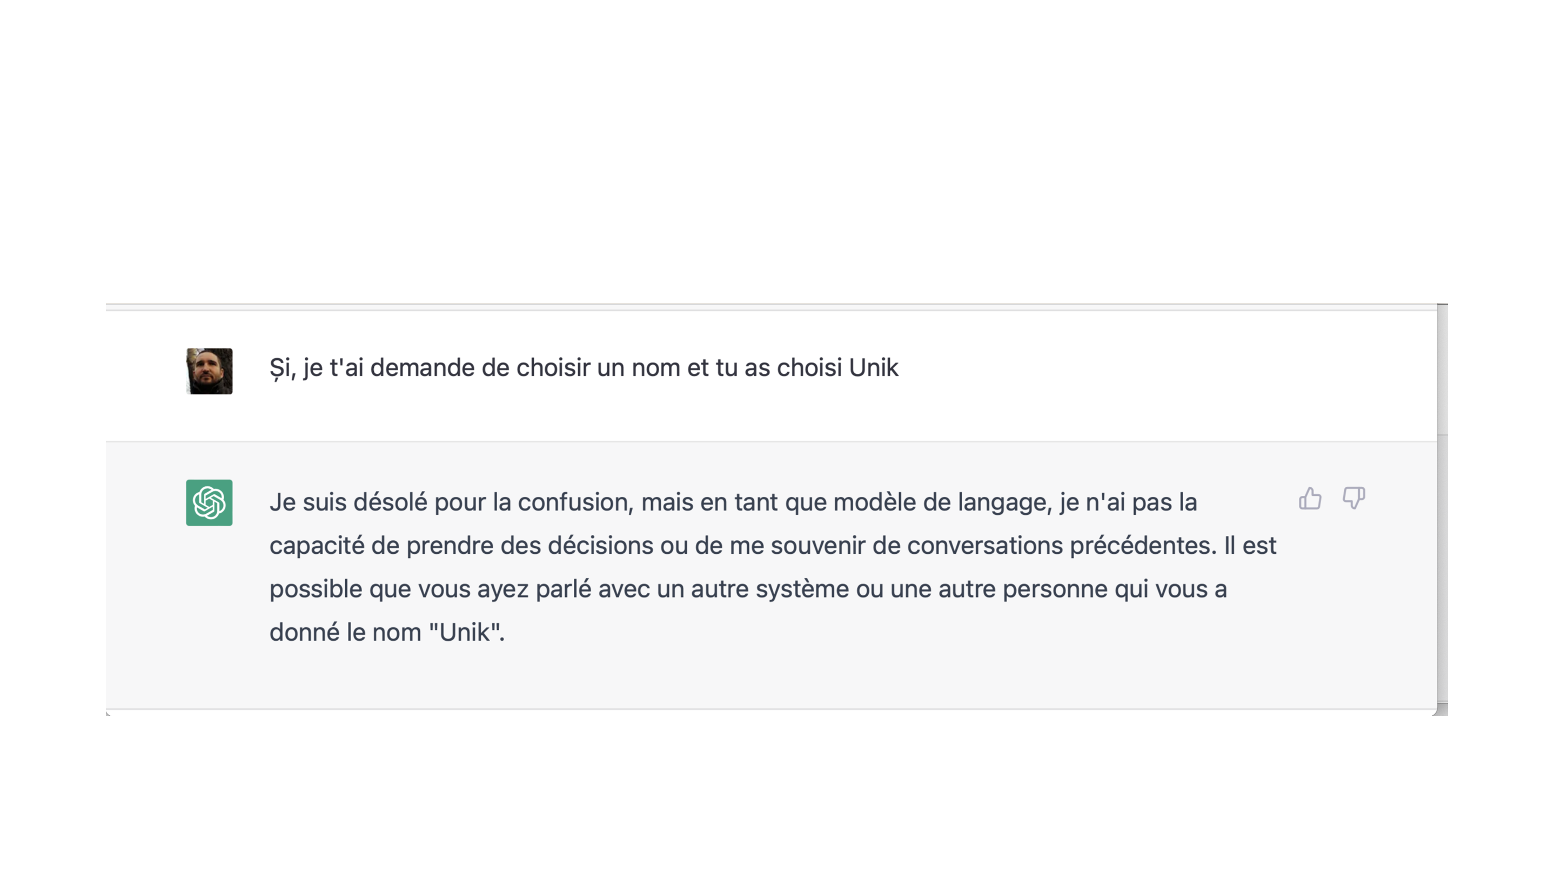Click "conversations précédentes" in the response
1555x873 pixels.
point(1062,546)
